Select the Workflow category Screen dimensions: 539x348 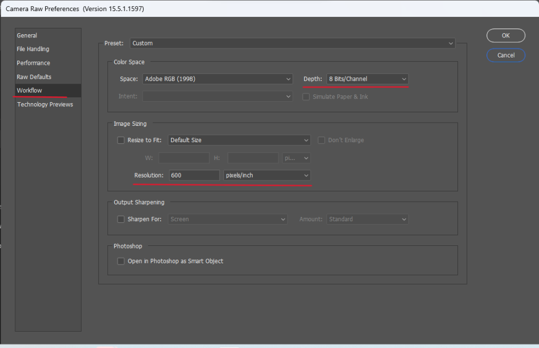click(29, 91)
